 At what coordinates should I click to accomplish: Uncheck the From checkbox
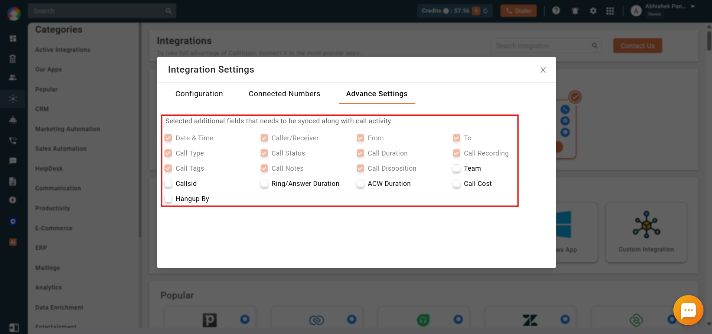(360, 138)
